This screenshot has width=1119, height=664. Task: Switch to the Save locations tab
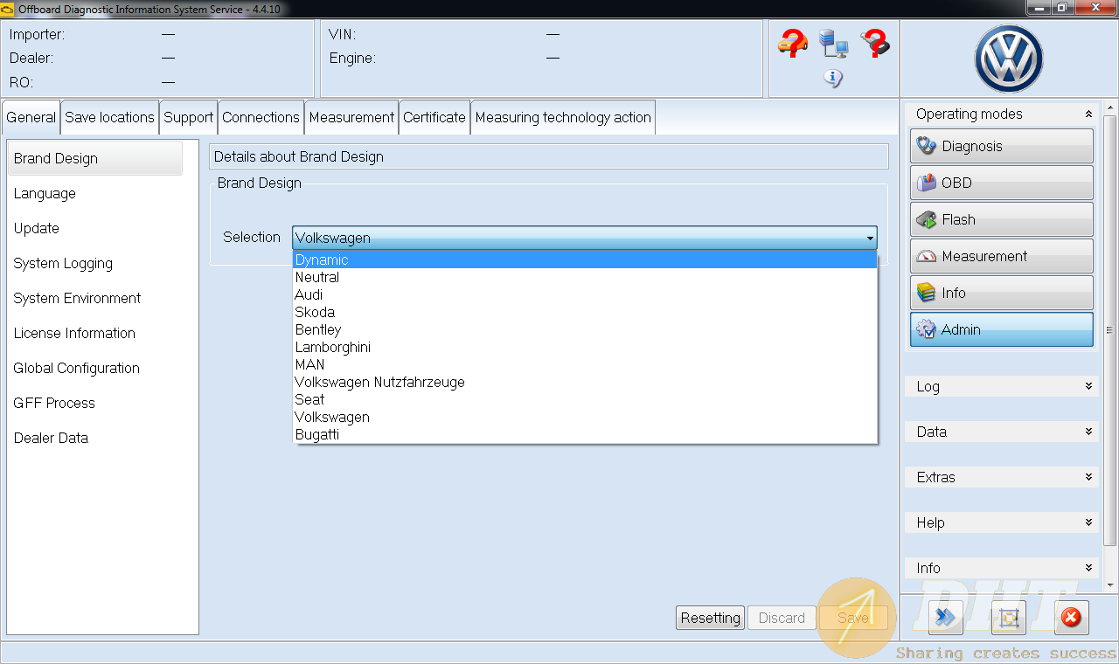coord(109,117)
